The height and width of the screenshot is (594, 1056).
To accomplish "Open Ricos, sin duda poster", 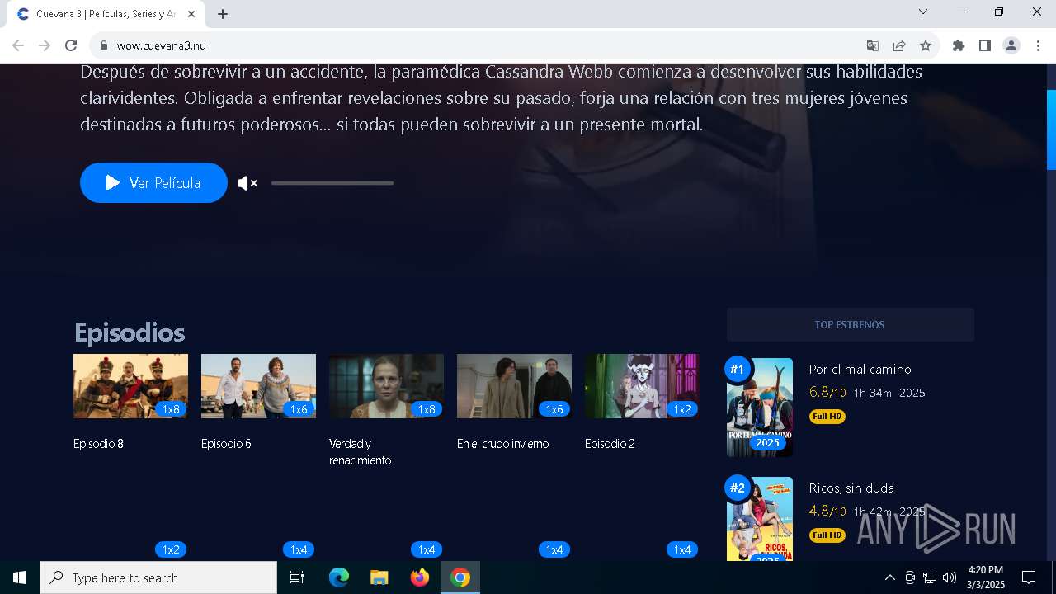I will coord(760,519).
